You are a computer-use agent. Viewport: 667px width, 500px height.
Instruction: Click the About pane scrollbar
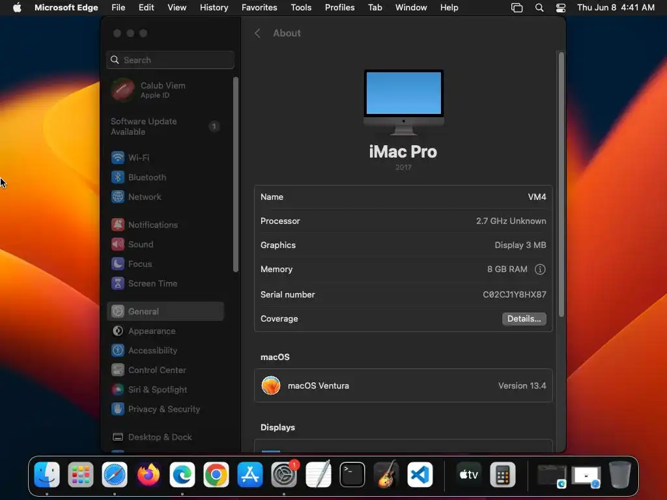point(561,184)
